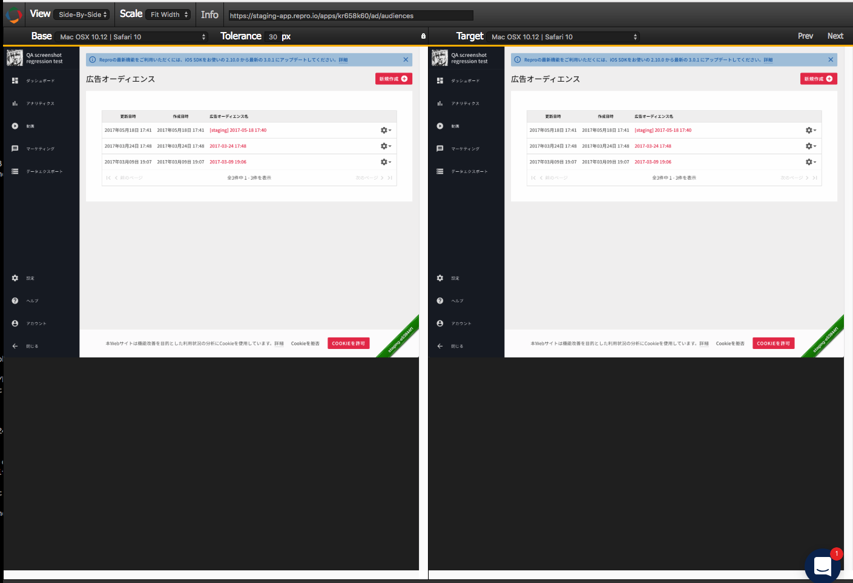853x583 pixels.
Task: Click the アカウント person icon in Base pane
Action: coord(15,324)
